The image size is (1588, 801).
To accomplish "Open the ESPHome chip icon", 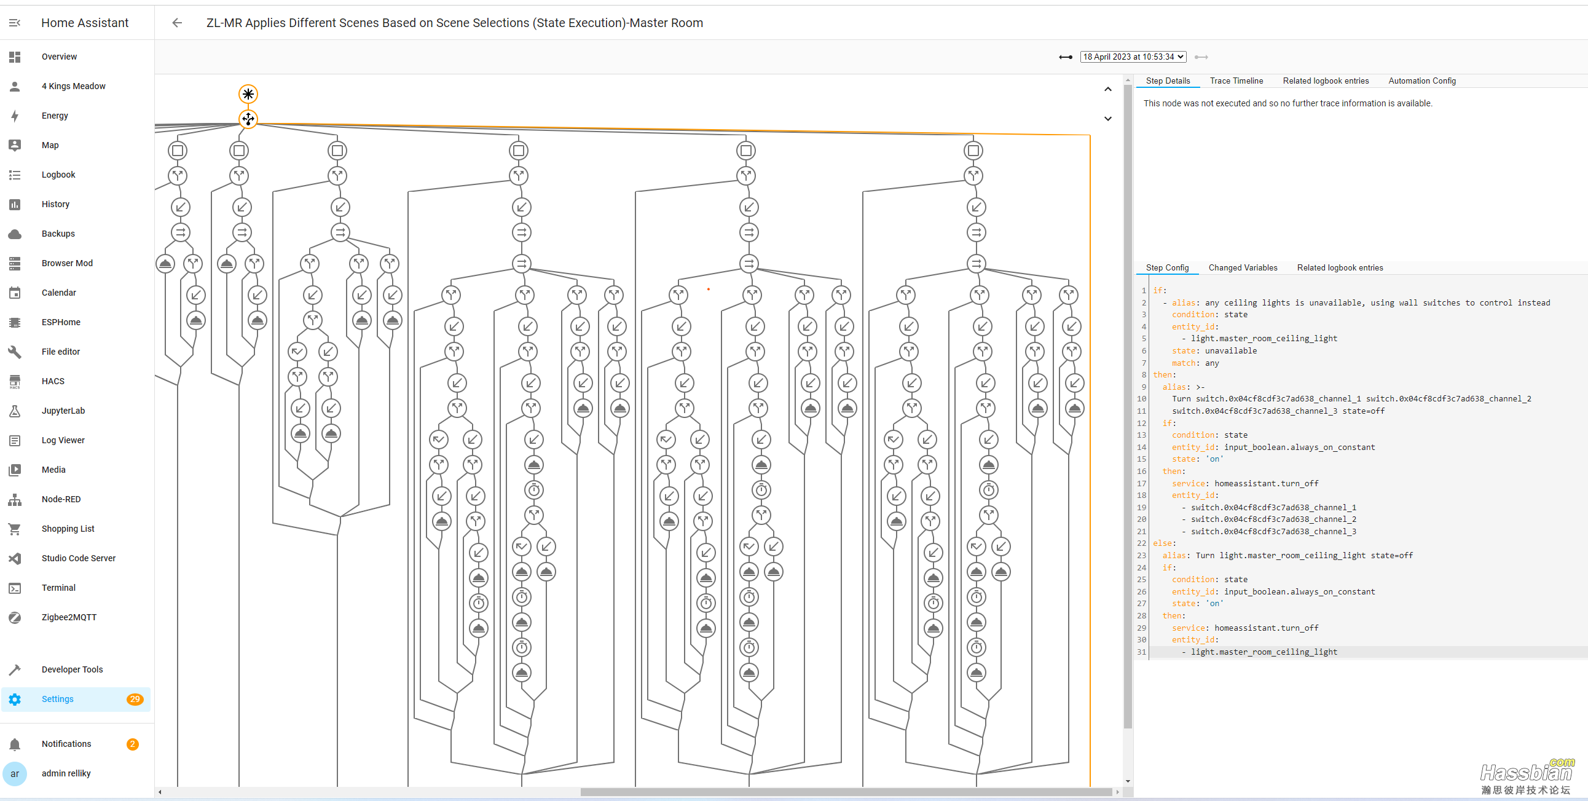I will click(x=15, y=323).
